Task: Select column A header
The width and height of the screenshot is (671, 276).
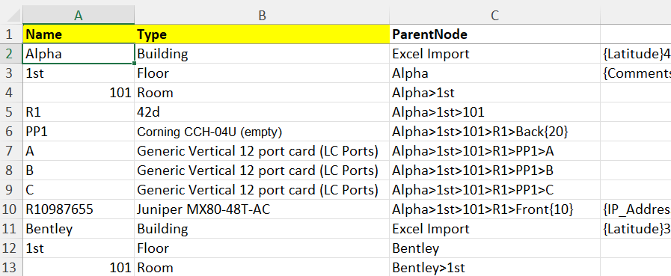Action: [x=79, y=15]
